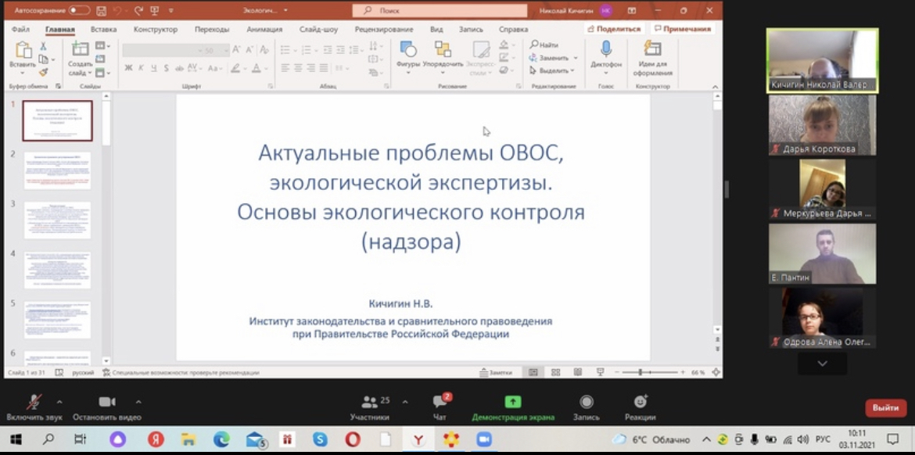Open the Файл menu

click(20, 29)
